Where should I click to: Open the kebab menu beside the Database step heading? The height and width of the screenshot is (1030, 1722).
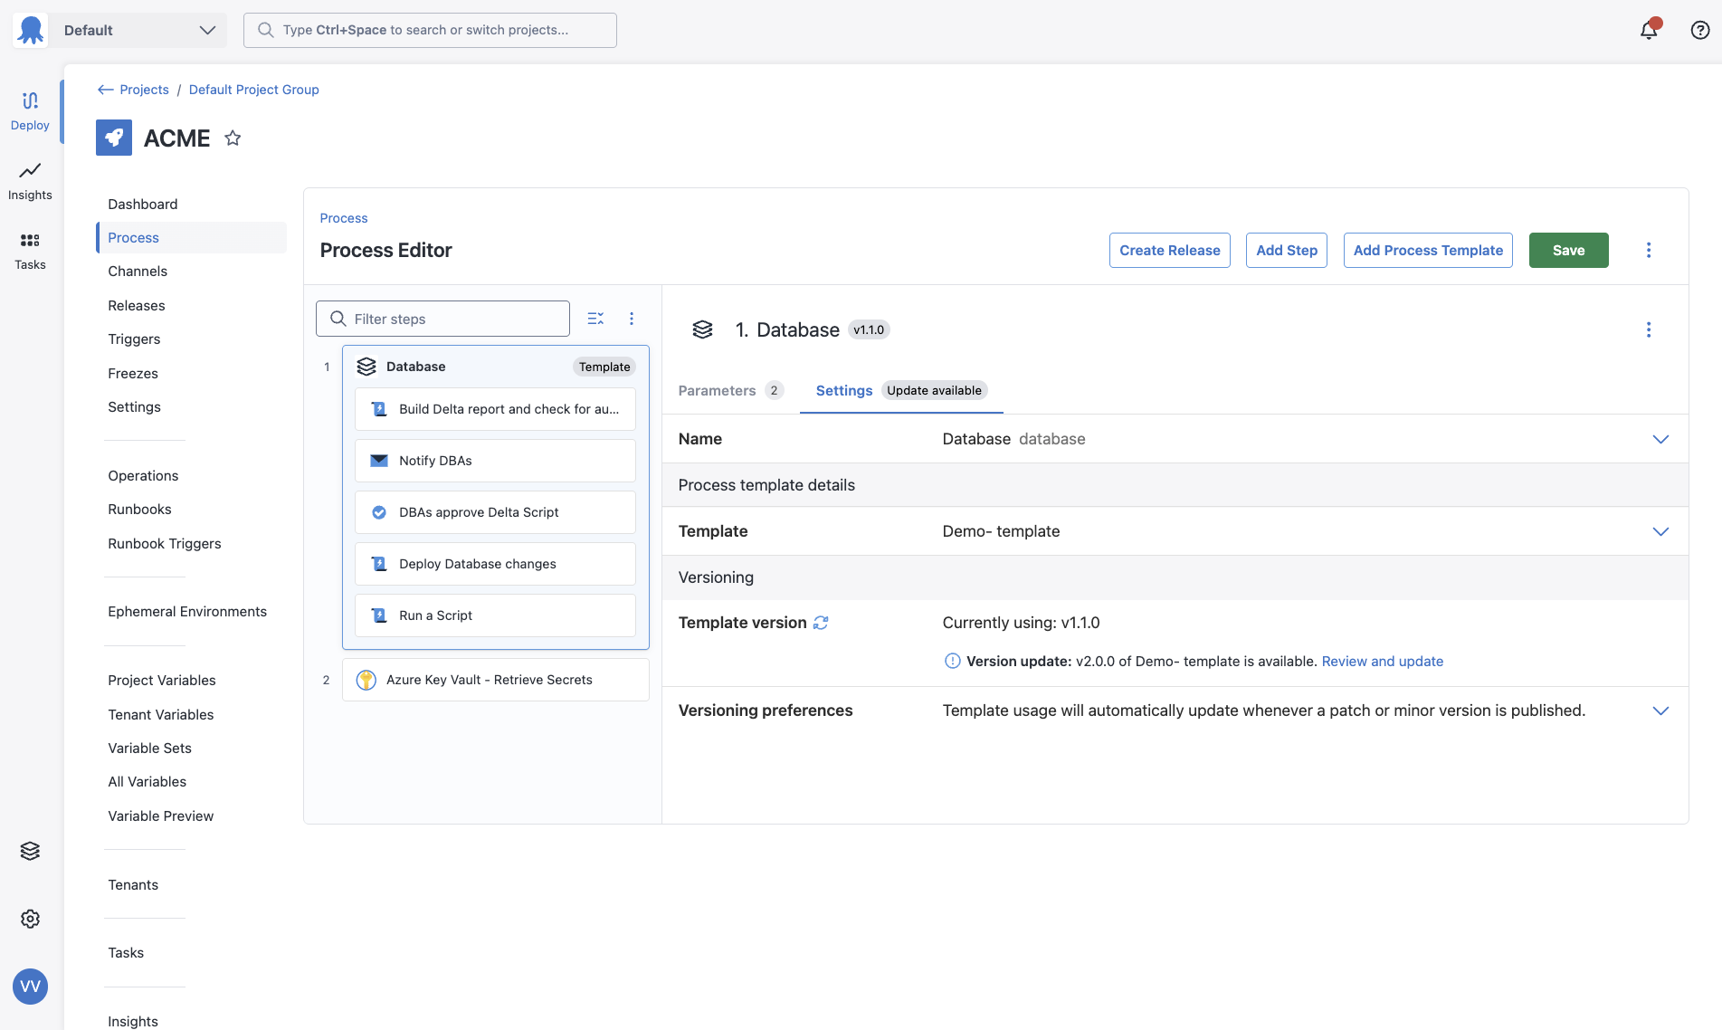[1649, 329]
